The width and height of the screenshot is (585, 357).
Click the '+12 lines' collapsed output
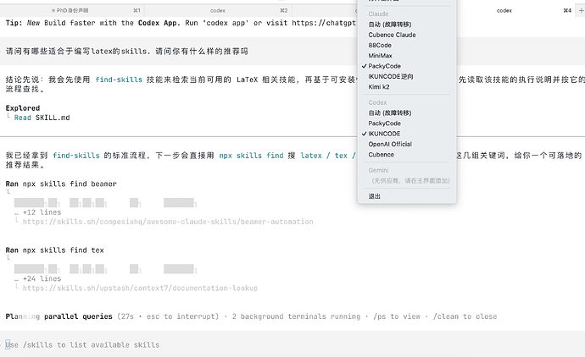pyautogui.click(x=42, y=212)
